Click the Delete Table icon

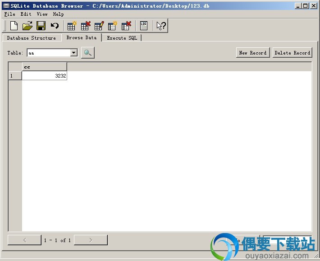coord(86,26)
